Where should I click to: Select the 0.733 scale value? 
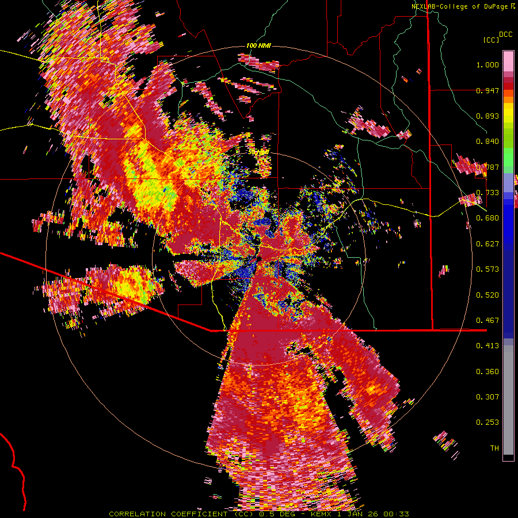coord(487,193)
